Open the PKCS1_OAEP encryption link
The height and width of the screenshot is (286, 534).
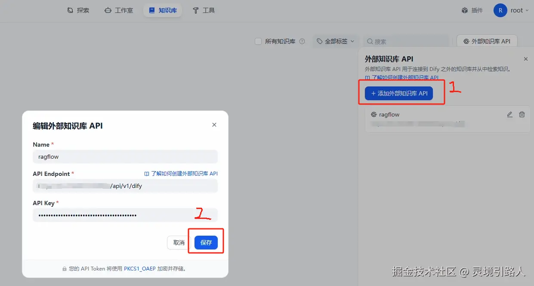tap(139, 268)
